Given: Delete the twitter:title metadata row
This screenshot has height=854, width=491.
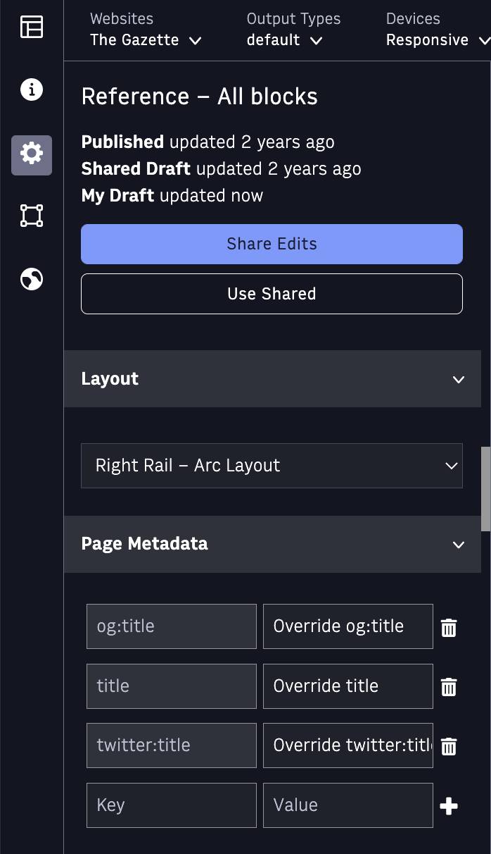Looking at the screenshot, I should [449, 746].
